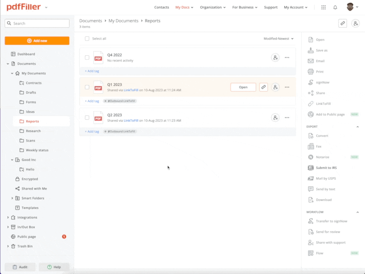Click the link icon on Q1 2023 row
Image resolution: width=365 pixels, height=274 pixels.
click(263, 87)
